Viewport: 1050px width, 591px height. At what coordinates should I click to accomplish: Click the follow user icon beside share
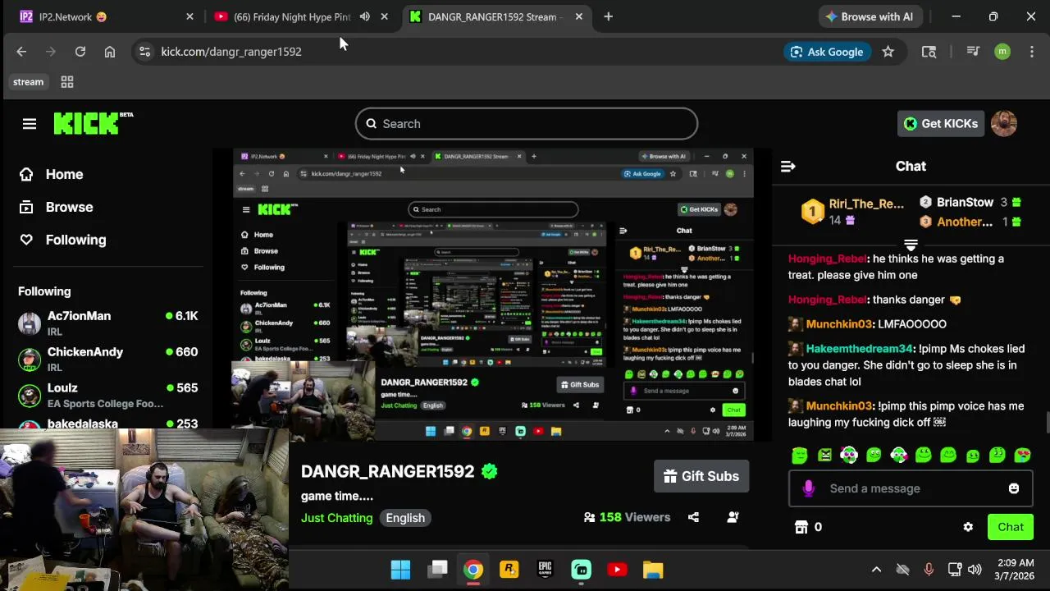tap(733, 517)
